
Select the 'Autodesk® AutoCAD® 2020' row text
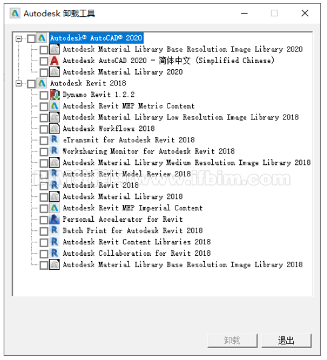[x=96, y=38]
